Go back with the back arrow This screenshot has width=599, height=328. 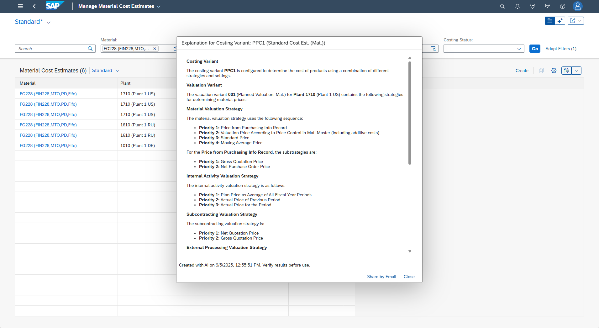click(34, 6)
